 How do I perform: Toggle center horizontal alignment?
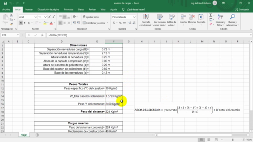coord(64,23)
